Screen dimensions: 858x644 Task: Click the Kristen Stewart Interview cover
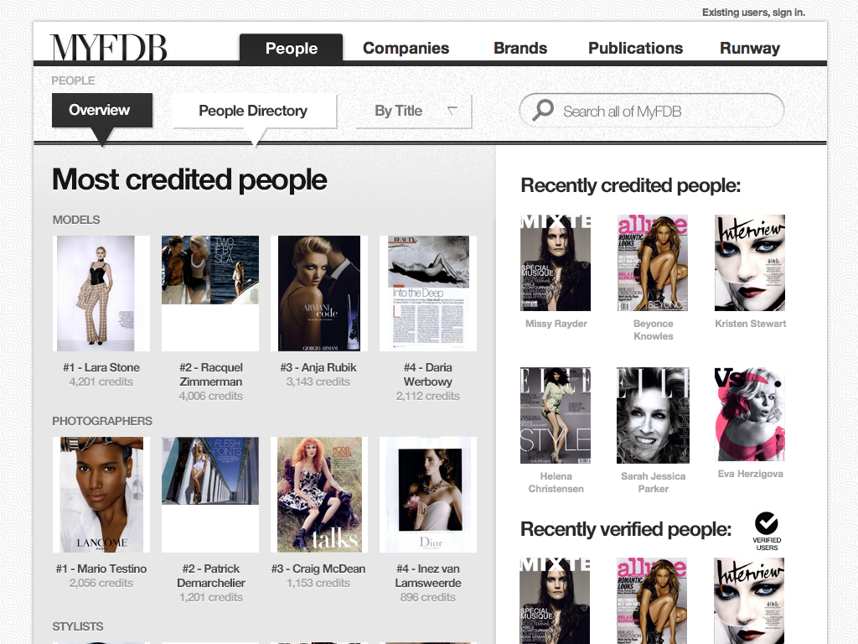750,262
